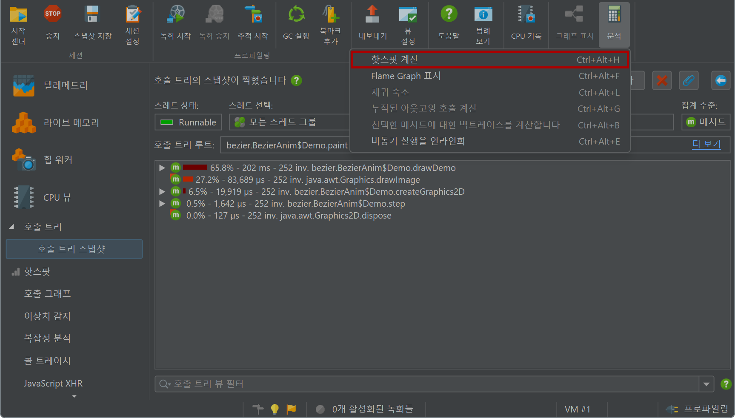Click the recording indicator circle in status bar
Viewport: 735px width, 418px height.
click(x=320, y=409)
